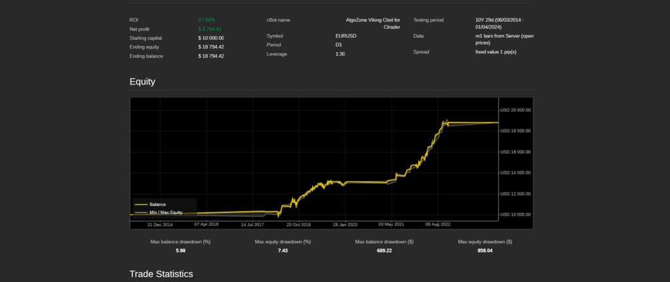Select the cBot name AlgoZone Viking Cbot
This screenshot has width=670, height=282.
point(373,23)
